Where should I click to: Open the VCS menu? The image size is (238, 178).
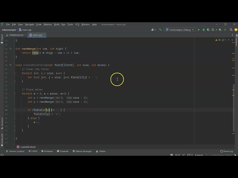click(x=77, y=24)
